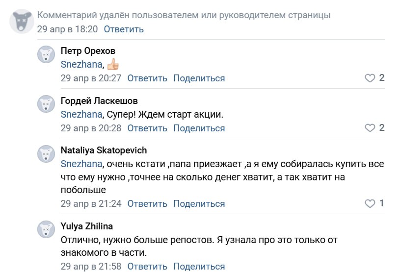Open Гордей Ласкешов's avatar profile picture

46,104
